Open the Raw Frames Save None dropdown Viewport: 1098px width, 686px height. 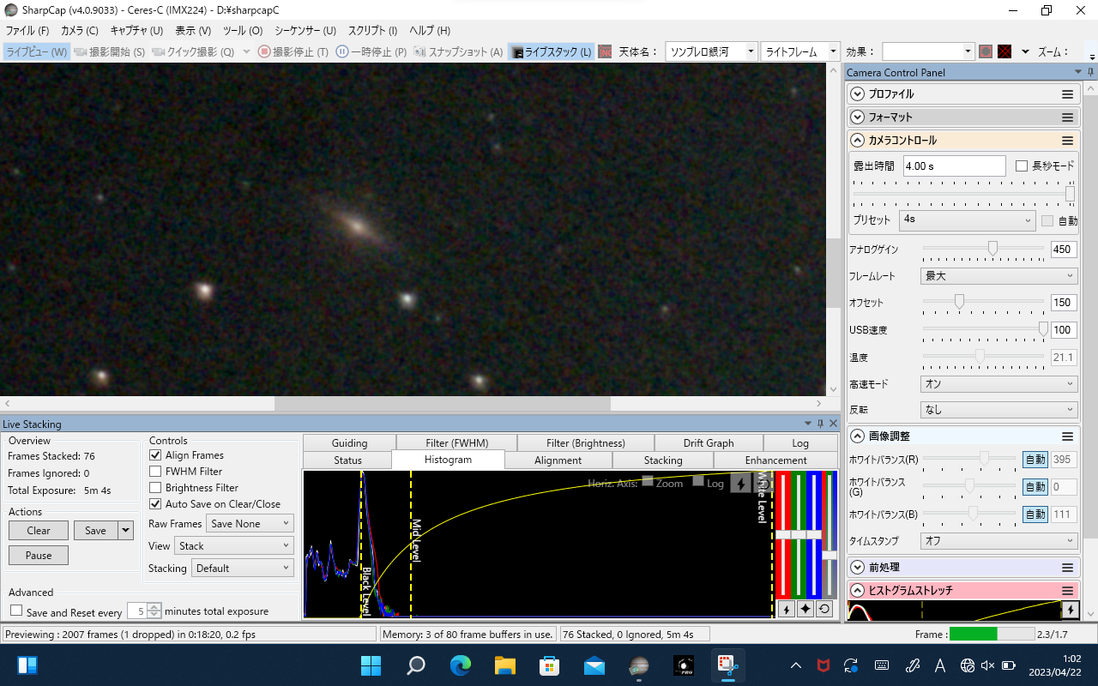coord(250,524)
